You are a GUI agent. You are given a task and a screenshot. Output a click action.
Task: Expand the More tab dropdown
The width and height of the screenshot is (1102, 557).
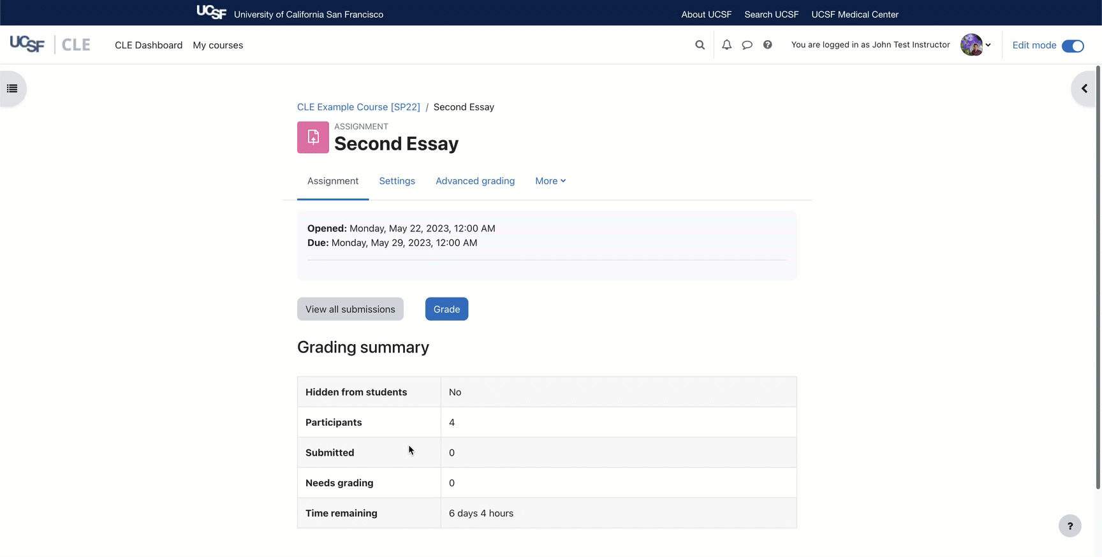pos(550,181)
